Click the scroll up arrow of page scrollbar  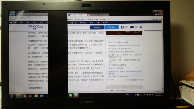[162, 22]
